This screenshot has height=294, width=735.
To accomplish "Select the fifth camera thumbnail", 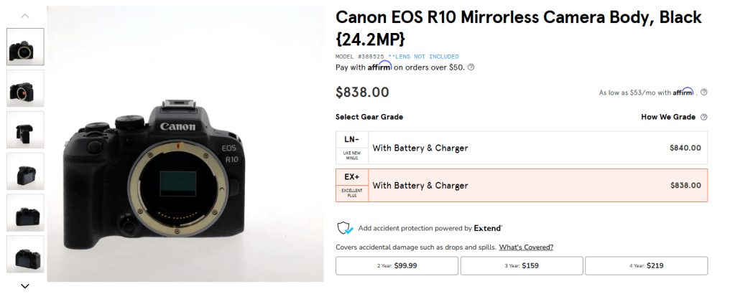I will point(25,213).
